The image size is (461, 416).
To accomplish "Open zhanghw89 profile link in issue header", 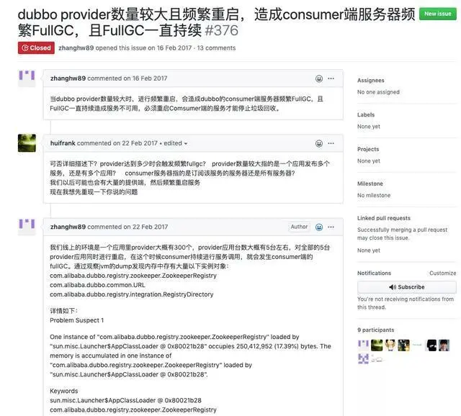I will coord(76,48).
